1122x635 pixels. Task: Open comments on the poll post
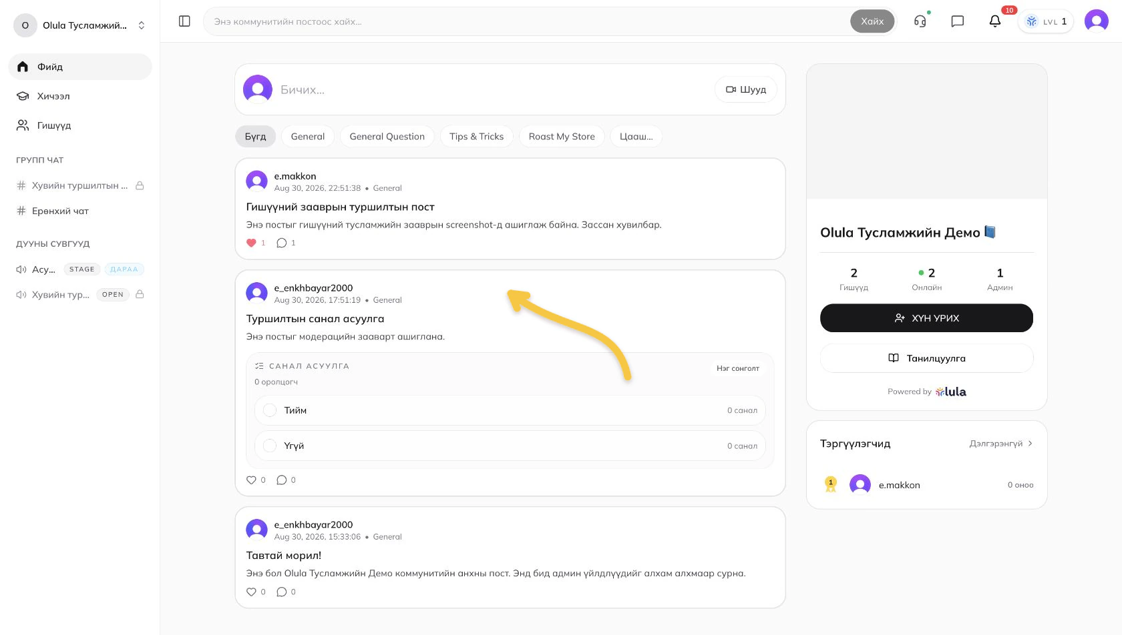tap(282, 480)
